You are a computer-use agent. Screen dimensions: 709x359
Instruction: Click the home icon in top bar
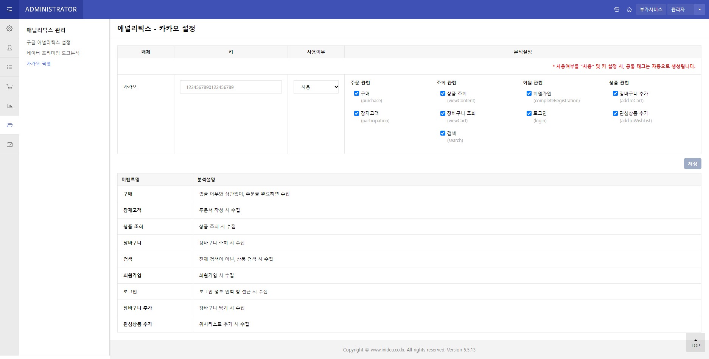point(629,9)
